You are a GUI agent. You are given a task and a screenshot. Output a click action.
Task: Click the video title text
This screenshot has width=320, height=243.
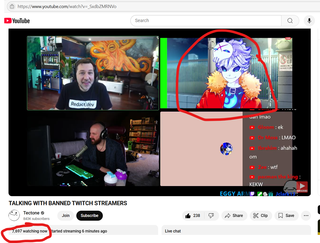coord(68,203)
